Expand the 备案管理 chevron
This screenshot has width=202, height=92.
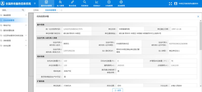[26, 15]
